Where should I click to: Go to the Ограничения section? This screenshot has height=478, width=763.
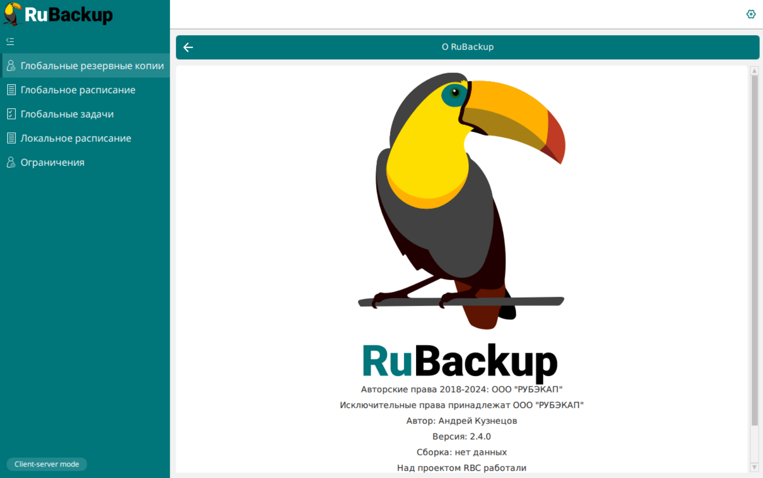[x=52, y=162]
